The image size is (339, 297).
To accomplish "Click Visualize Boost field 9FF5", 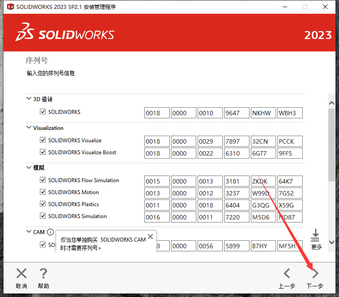I will click(x=290, y=153).
